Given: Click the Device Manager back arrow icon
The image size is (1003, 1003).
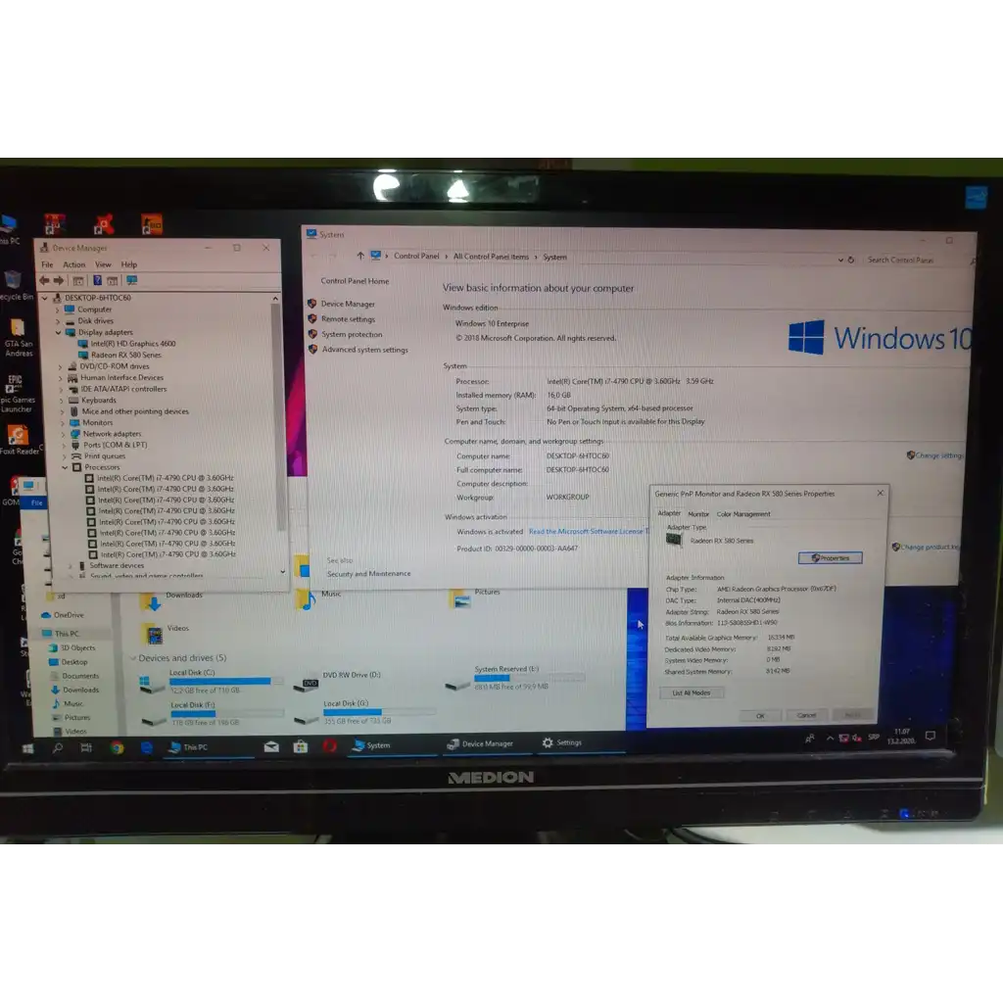Looking at the screenshot, I should 44,280.
